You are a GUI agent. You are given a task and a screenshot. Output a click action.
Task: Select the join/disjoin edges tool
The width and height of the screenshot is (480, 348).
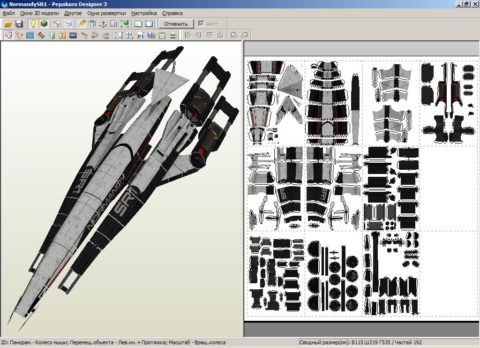click(x=19, y=35)
